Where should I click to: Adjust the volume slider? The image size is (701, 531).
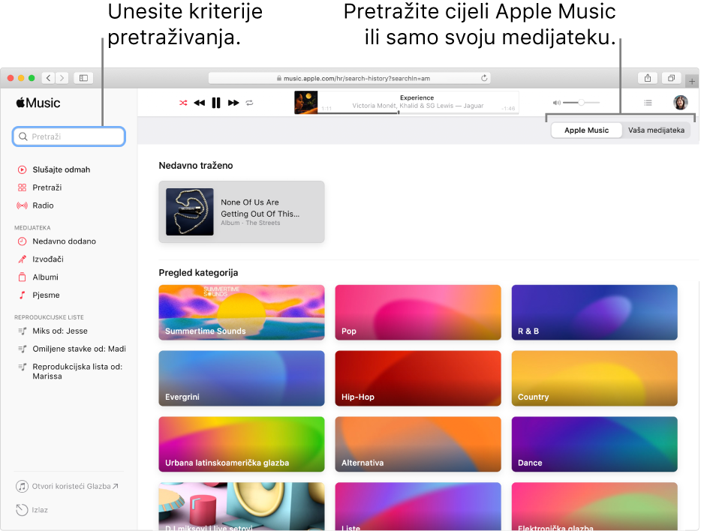point(581,103)
